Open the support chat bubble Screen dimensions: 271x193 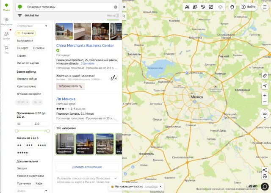click(265, 186)
